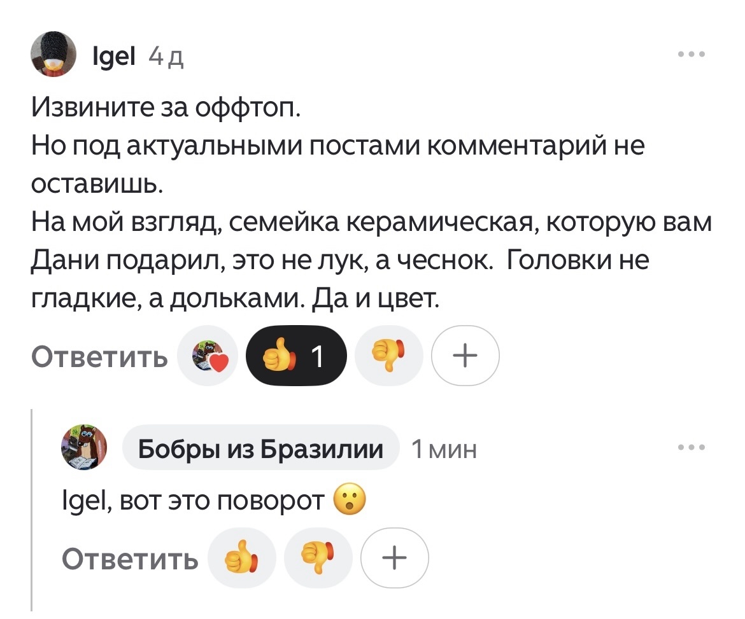The width and height of the screenshot is (745, 619).
Task: Open the three-dot menu on Igel's comment
Action: coord(691,54)
